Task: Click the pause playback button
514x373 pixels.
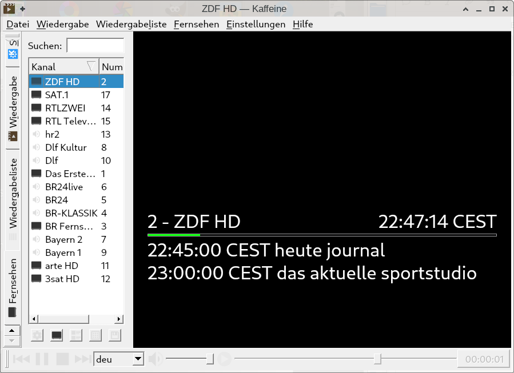Action: (x=42, y=359)
